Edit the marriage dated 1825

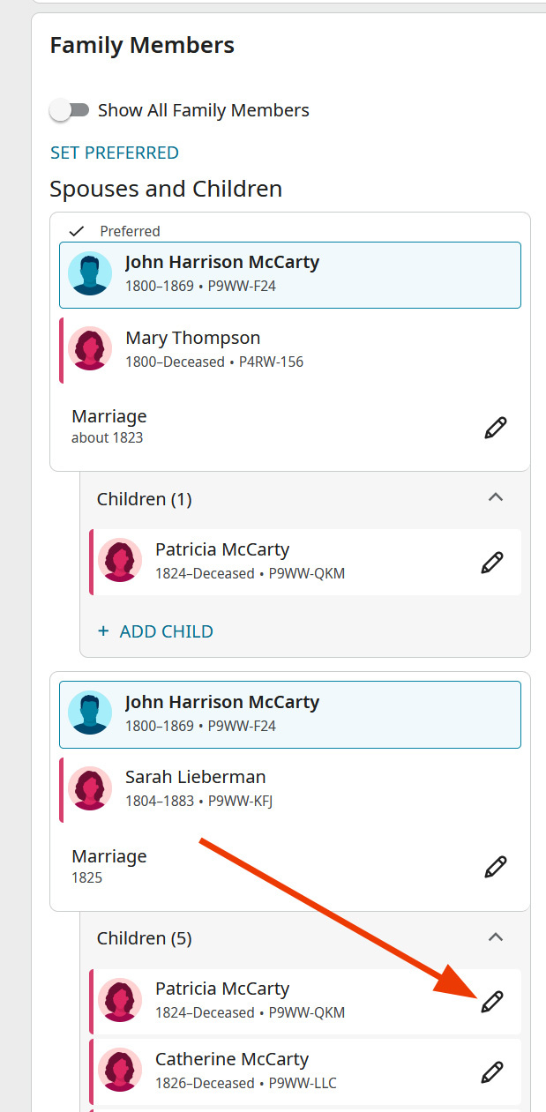pos(496,867)
